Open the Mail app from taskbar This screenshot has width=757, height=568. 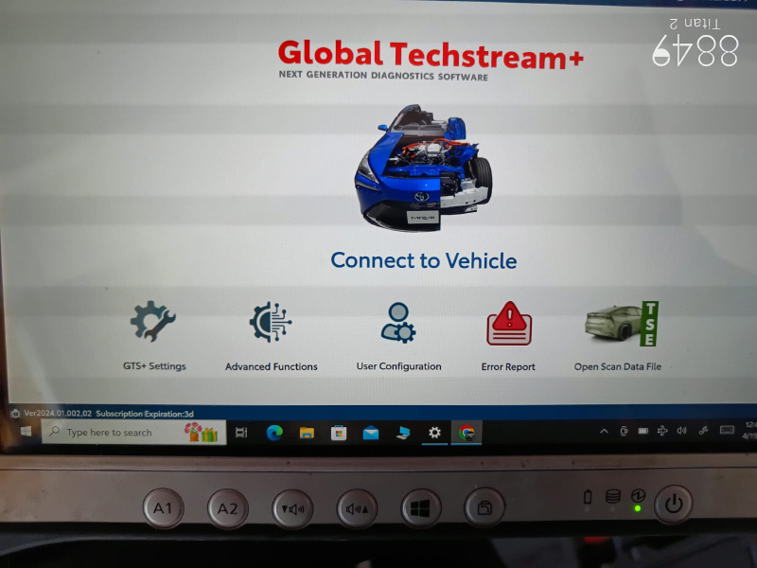(x=371, y=434)
